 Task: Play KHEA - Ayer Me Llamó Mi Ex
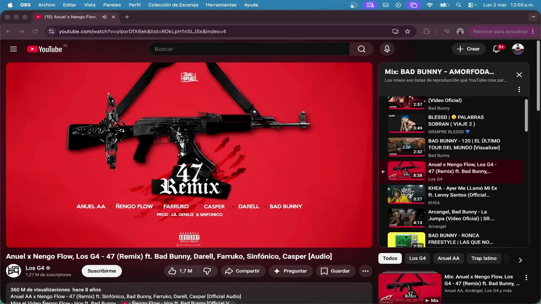pos(451,195)
